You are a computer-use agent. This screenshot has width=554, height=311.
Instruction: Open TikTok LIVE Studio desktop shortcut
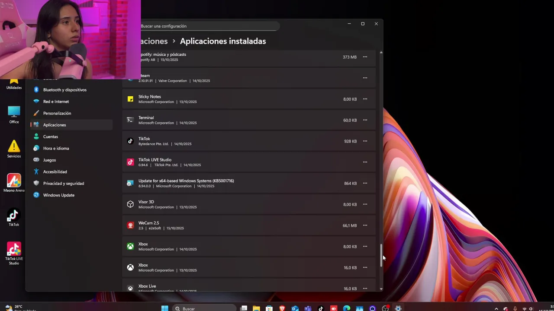pos(14,254)
